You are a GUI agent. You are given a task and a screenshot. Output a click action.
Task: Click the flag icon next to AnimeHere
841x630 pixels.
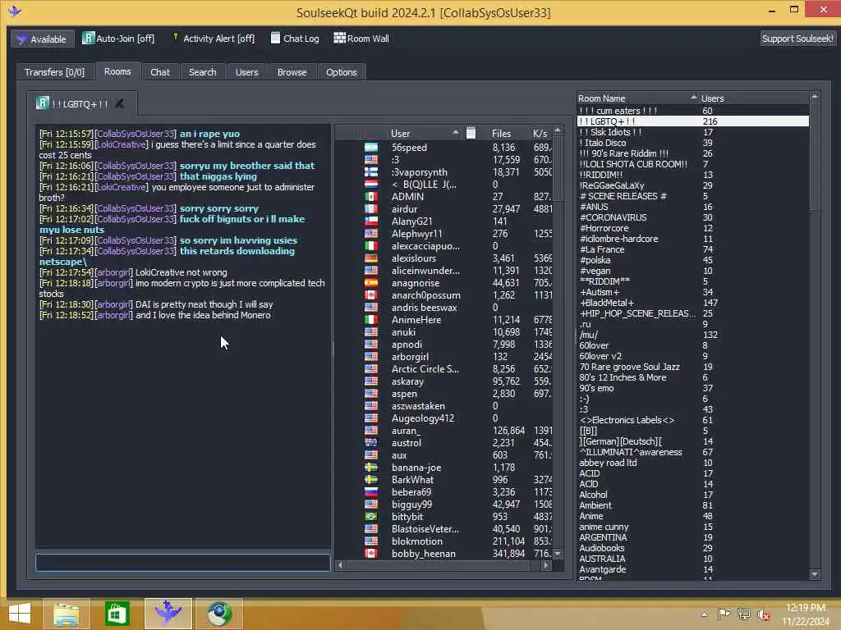371,320
